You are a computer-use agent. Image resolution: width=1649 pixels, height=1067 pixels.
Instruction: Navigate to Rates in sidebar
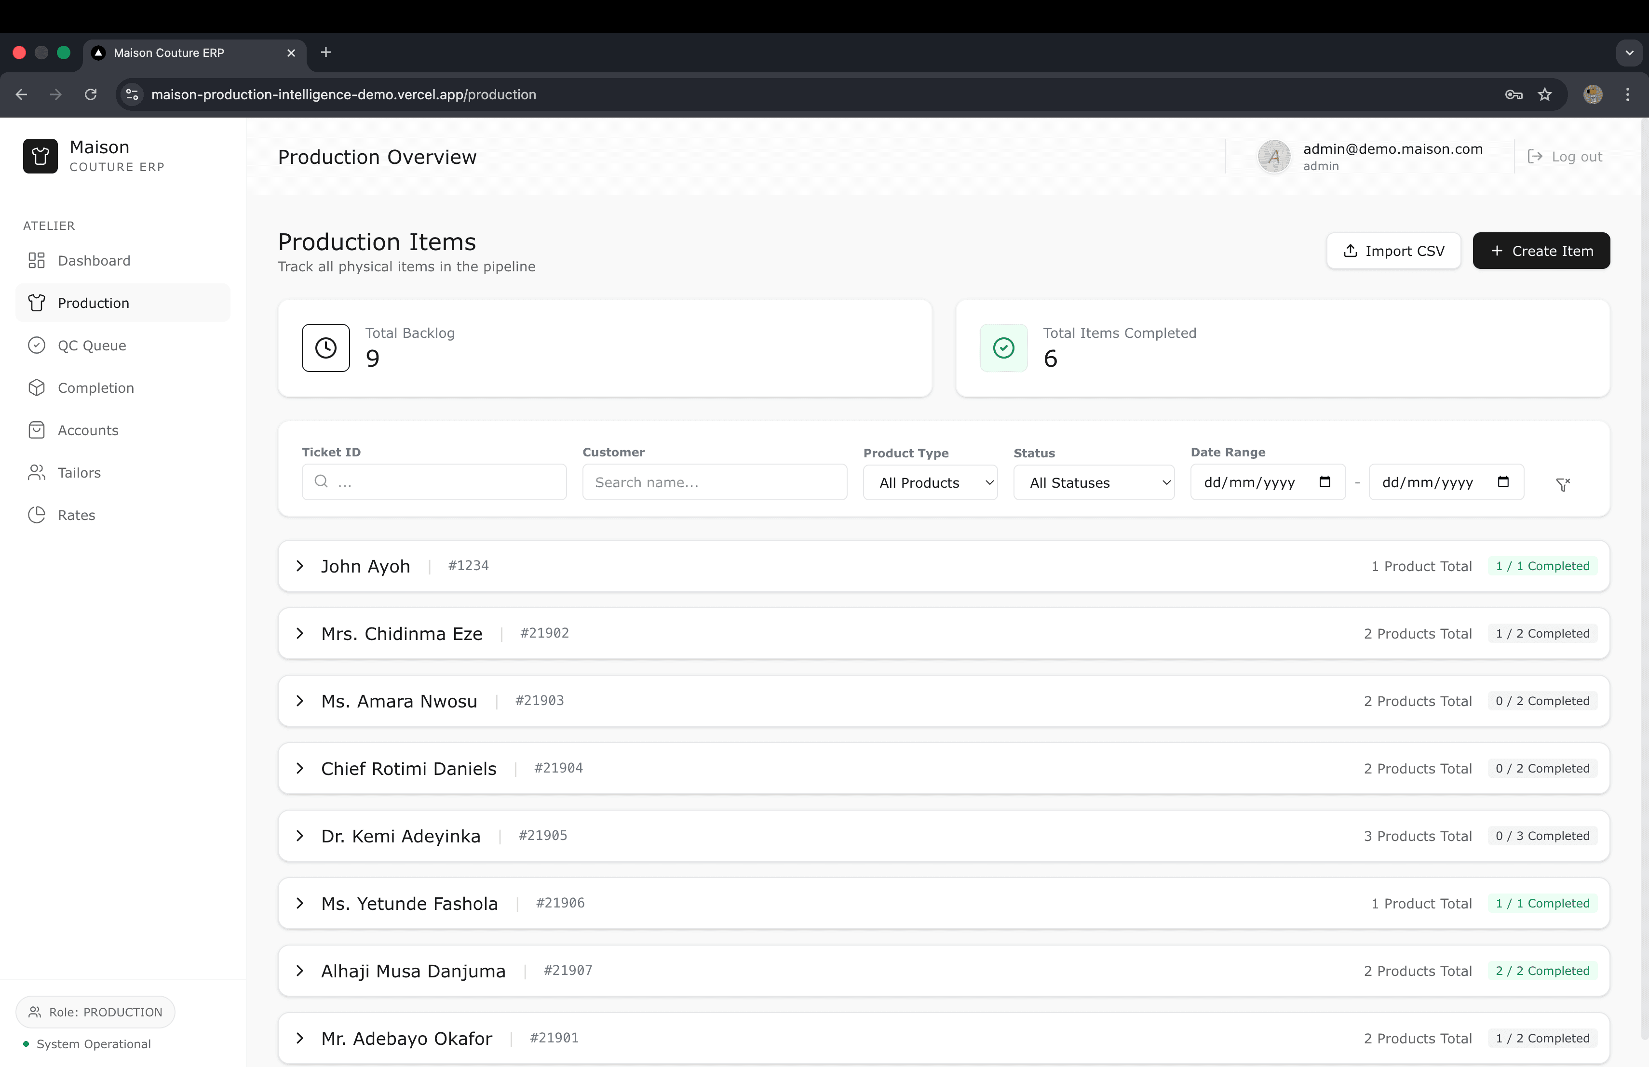tap(76, 515)
